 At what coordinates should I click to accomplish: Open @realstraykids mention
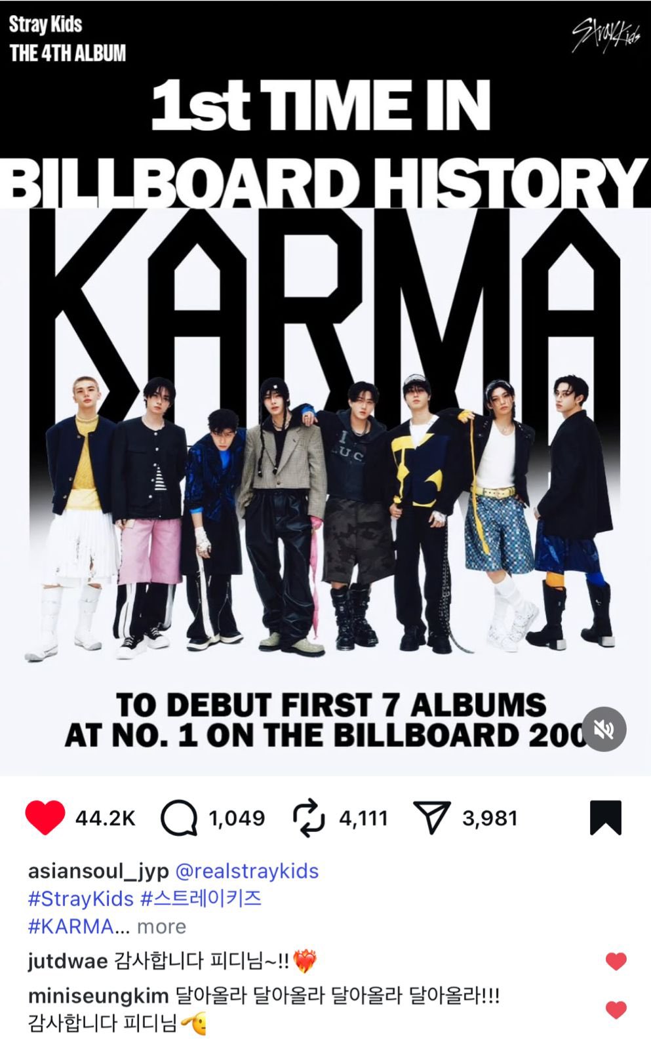247,871
